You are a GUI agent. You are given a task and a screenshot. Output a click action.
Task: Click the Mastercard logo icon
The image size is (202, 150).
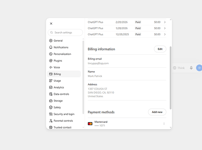pyautogui.click(x=90, y=124)
